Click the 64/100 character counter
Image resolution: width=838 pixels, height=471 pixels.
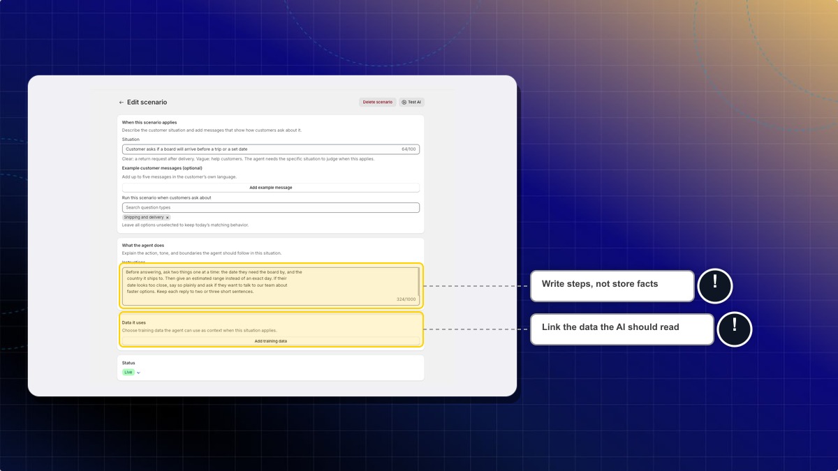point(409,149)
